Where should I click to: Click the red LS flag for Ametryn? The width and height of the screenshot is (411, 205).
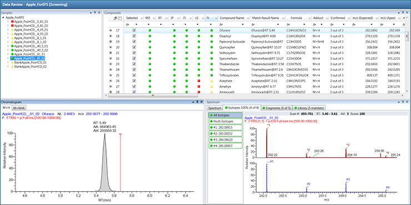click(199, 86)
